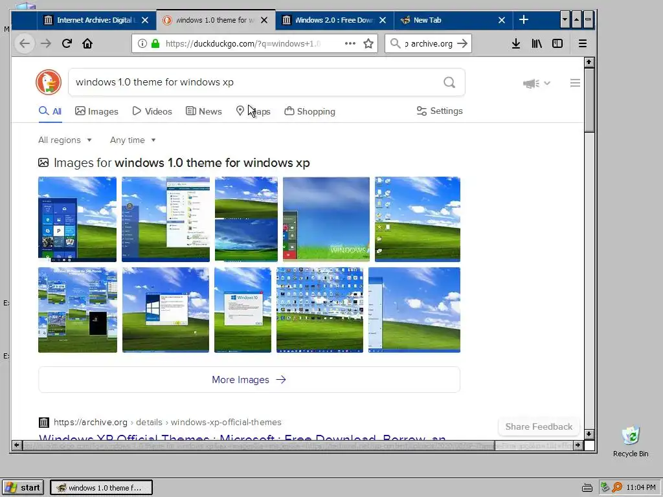
Task: Click the horizontal scrollbar left arrow
Action: tap(16, 445)
